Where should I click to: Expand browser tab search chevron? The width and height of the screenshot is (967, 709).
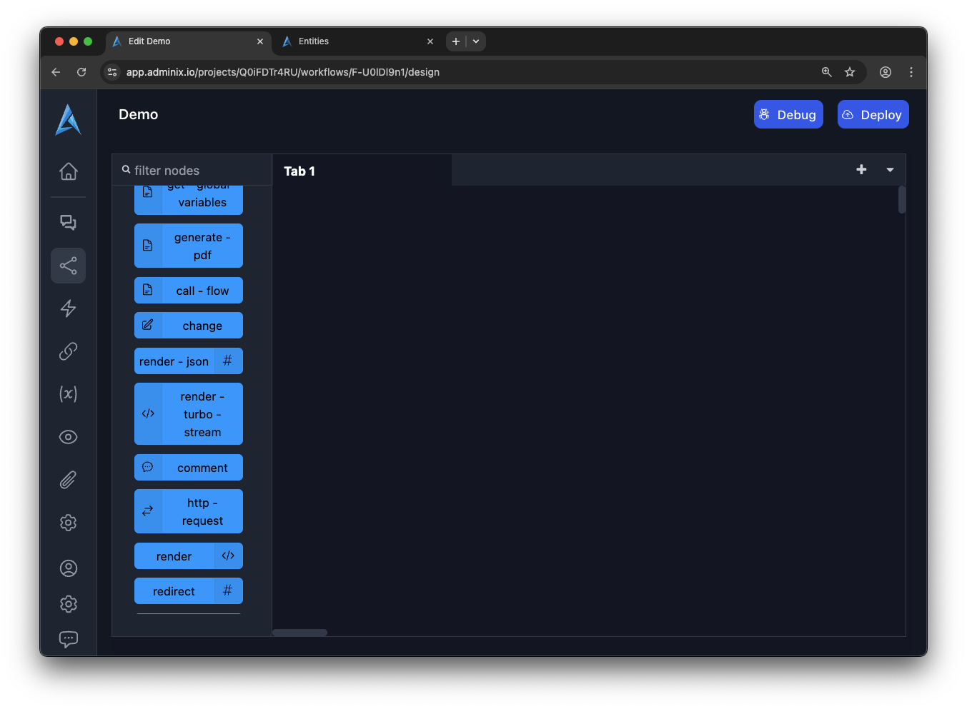click(x=476, y=41)
